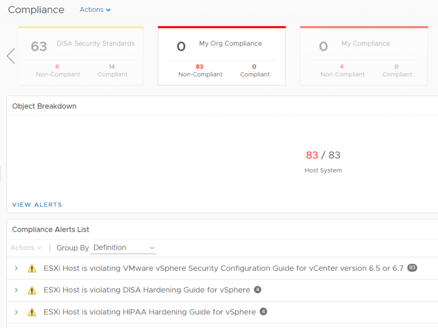Select the My Org Compliance card
Image resolution: width=438 pixels, height=328 pixels.
222,56
